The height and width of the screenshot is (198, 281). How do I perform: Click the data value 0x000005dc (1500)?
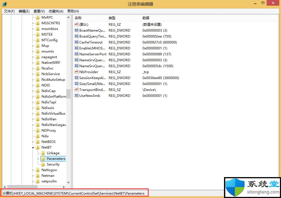(x=158, y=66)
